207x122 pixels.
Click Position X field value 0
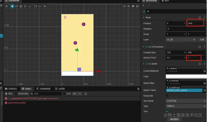pos(176,23)
